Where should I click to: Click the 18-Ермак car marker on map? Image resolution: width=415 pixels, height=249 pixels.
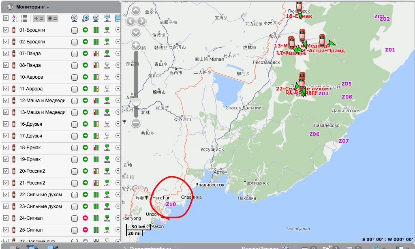coord(299,6)
